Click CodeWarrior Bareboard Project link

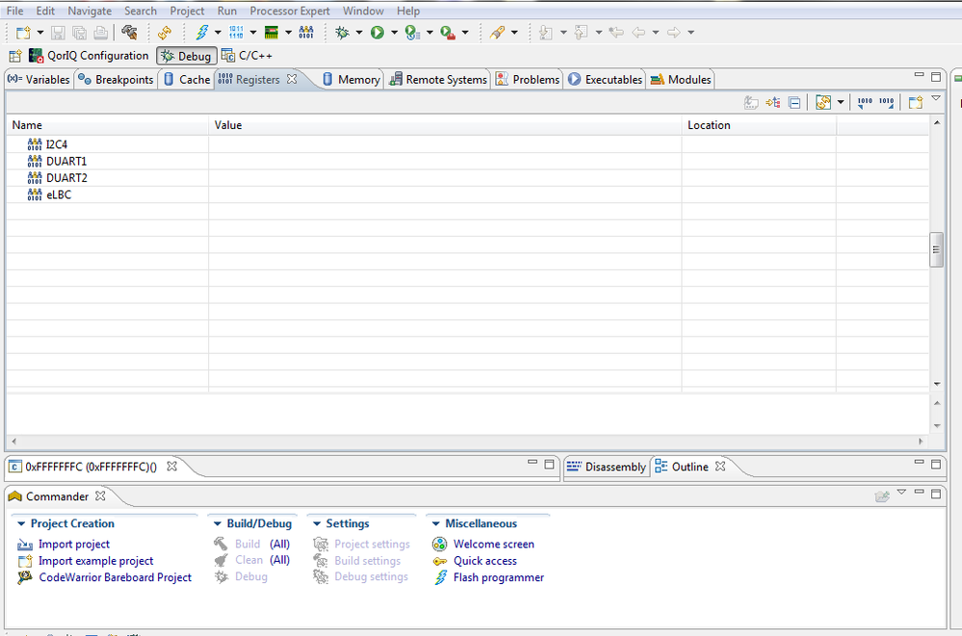pos(116,577)
